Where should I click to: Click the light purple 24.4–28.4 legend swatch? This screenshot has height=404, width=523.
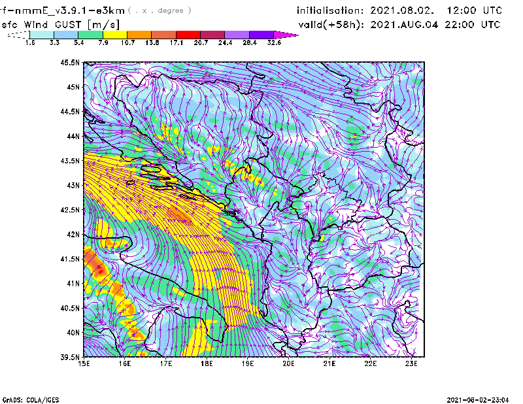pos(237,35)
